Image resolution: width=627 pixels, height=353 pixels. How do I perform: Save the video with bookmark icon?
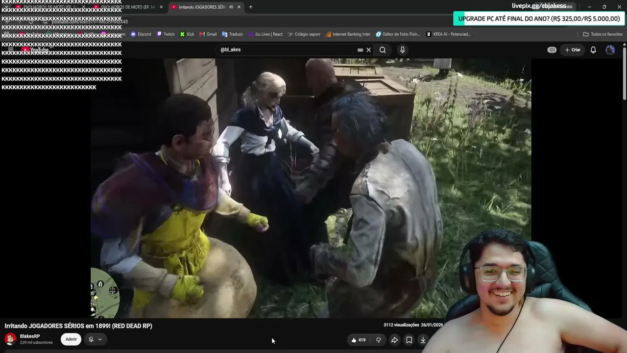[x=409, y=340]
